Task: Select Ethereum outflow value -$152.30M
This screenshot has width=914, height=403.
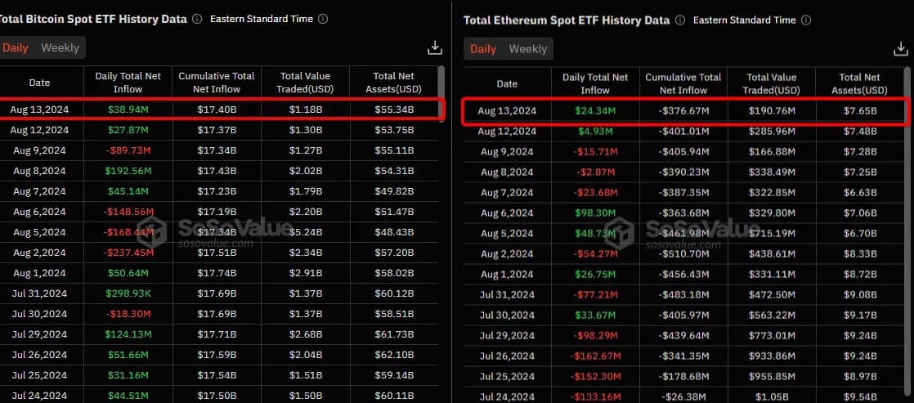Action: [595, 376]
